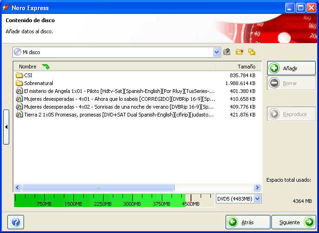This screenshot has height=233, width=319.
Task: Click the scroll left arrow of list
Action: coord(18,187)
